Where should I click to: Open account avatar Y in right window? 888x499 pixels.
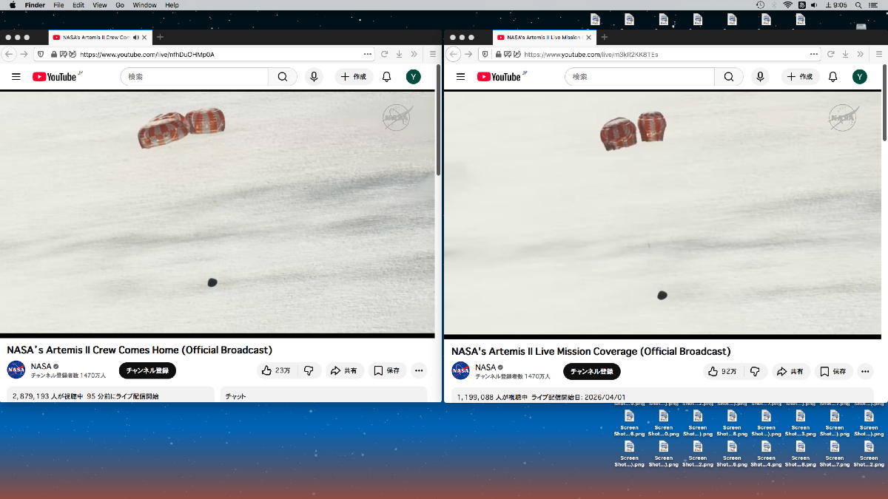tap(860, 77)
